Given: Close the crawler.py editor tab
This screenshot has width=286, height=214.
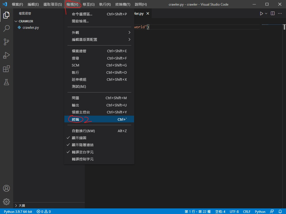Looking at the screenshot, I should (x=148, y=13).
